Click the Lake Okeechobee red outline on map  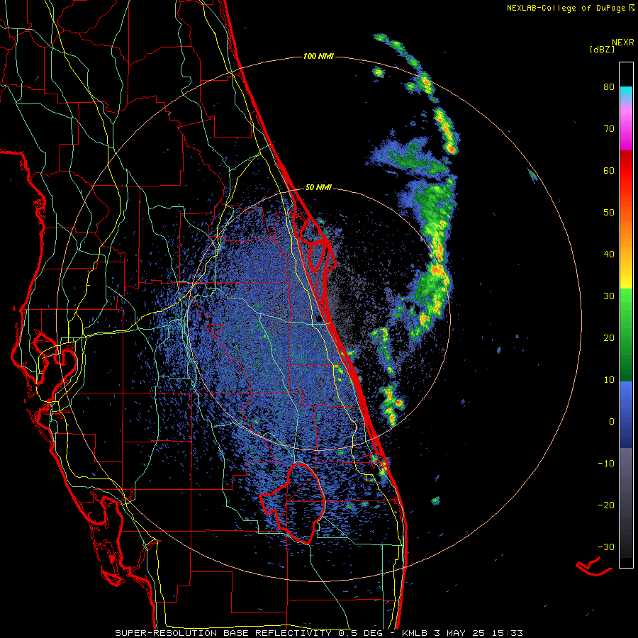pyautogui.click(x=293, y=503)
